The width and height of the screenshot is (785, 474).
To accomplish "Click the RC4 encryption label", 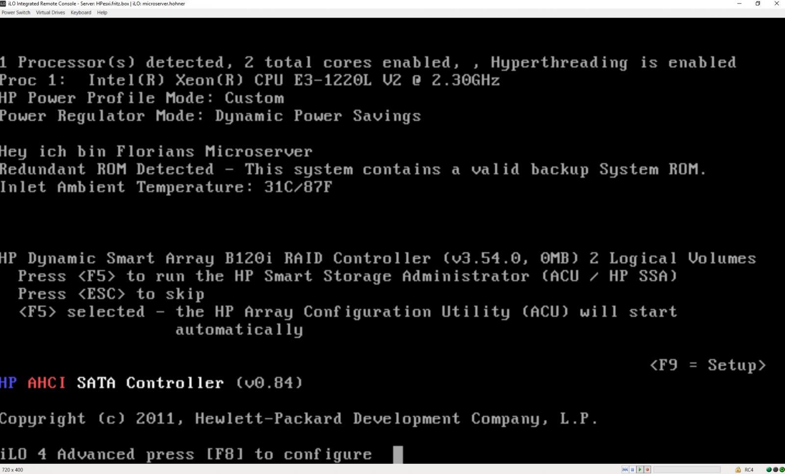I will point(749,470).
